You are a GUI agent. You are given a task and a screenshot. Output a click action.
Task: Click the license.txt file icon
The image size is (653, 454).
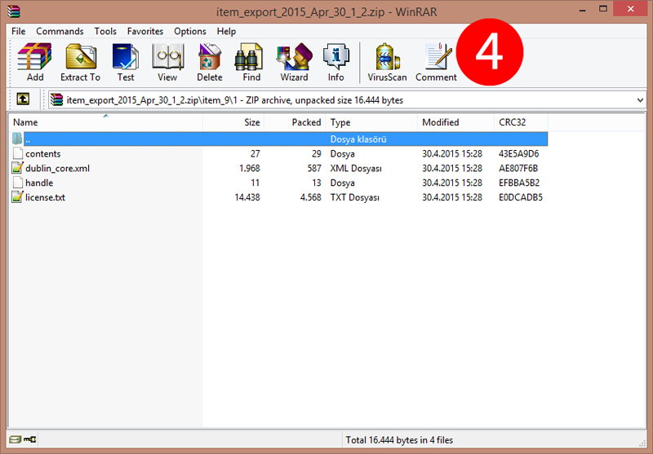pyautogui.click(x=17, y=197)
